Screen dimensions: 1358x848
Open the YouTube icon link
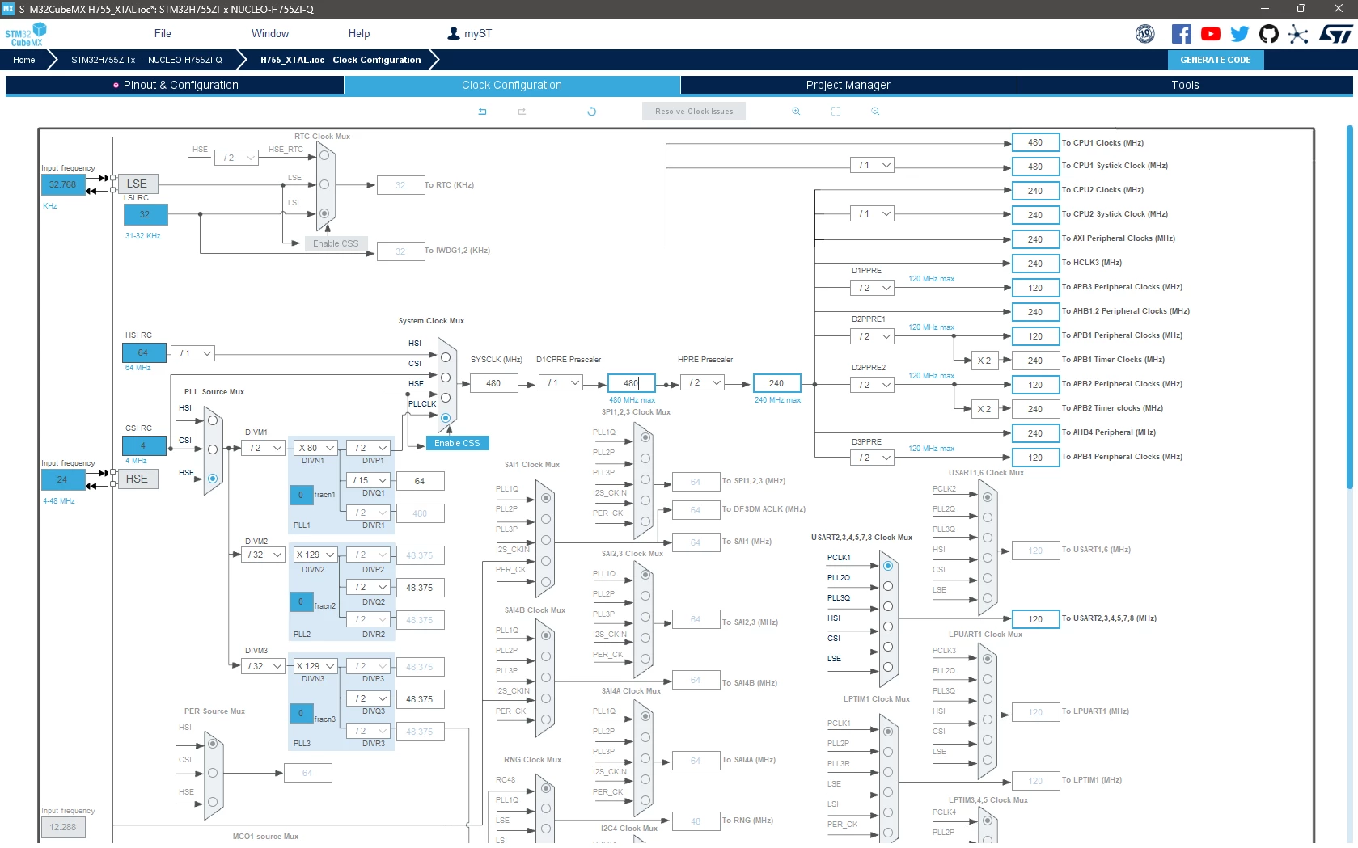point(1211,34)
